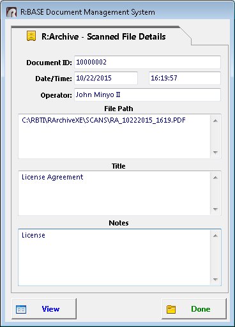This screenshot has width=235, height=327.
Task: Select the R:Archive - Scanned File Details tab
Action: (x=100, y=36)
